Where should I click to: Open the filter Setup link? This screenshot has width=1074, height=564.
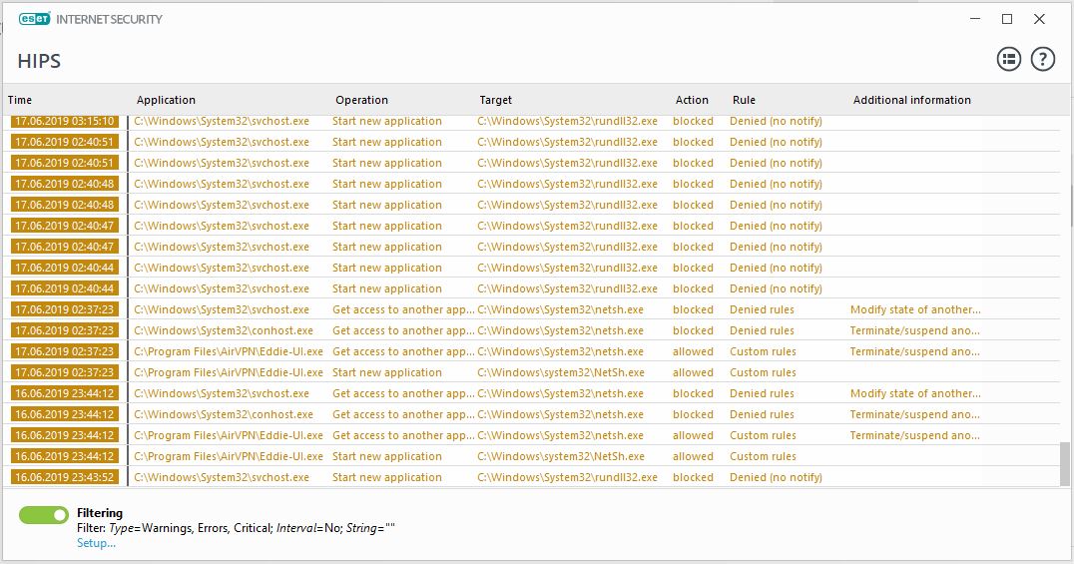pos(96,543)
